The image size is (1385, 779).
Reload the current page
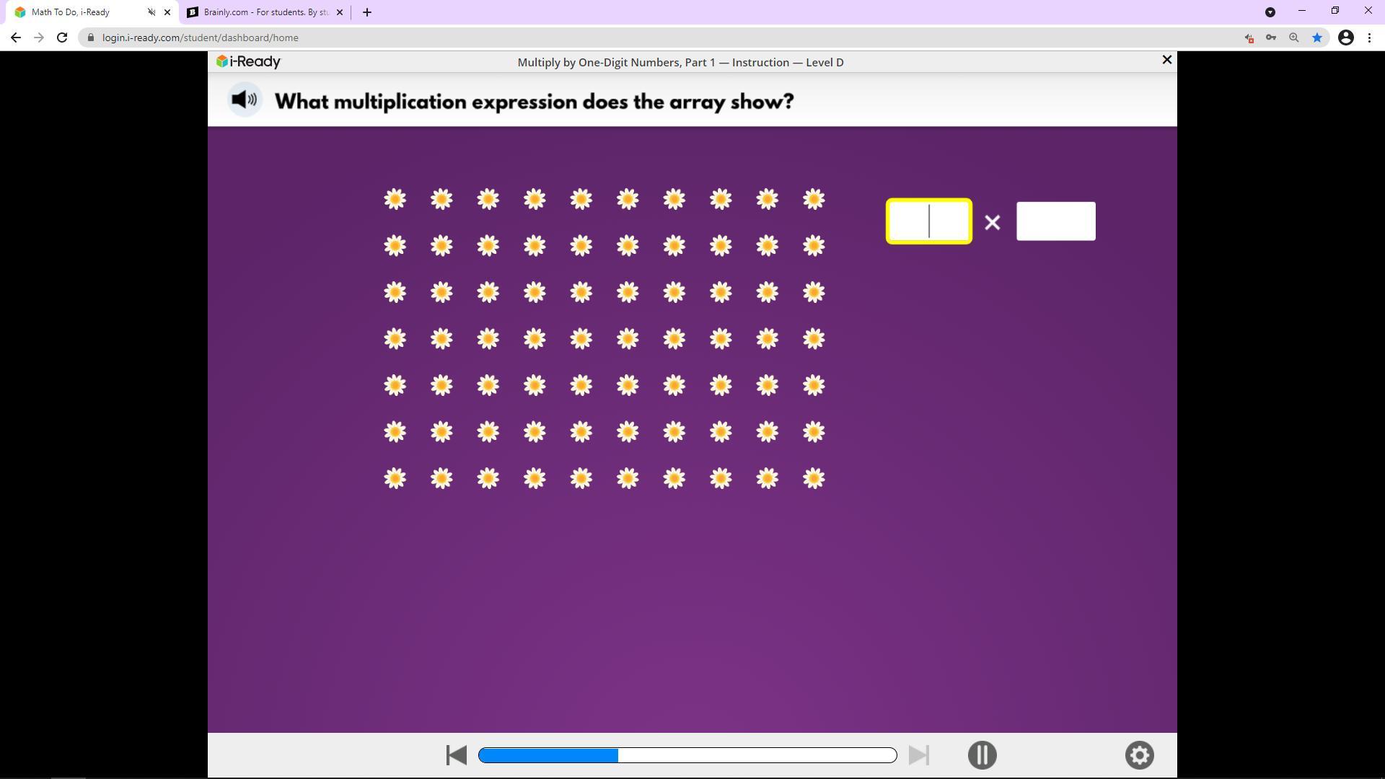[x=62, y=38]
